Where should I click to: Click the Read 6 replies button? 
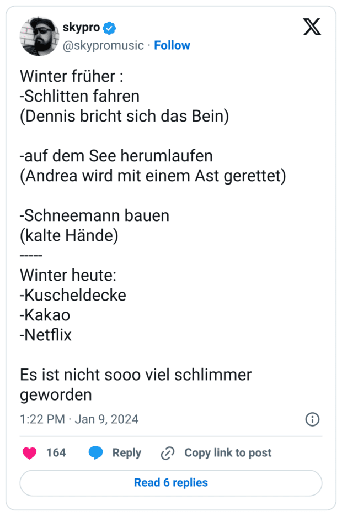(x=170, y=483)
